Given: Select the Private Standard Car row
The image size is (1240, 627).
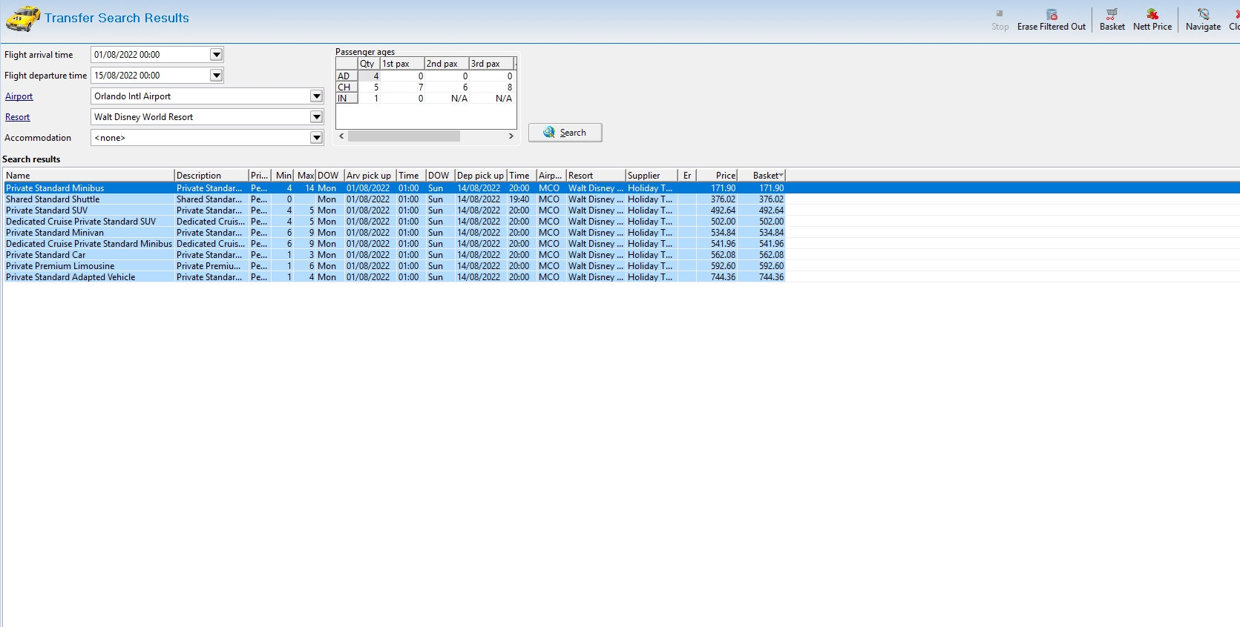Looking at the screenshot, I should pyautogui.click(x=395, y=255).
